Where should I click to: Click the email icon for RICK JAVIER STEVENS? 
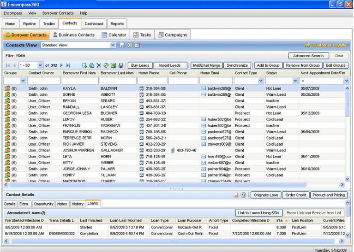(204, 144)
